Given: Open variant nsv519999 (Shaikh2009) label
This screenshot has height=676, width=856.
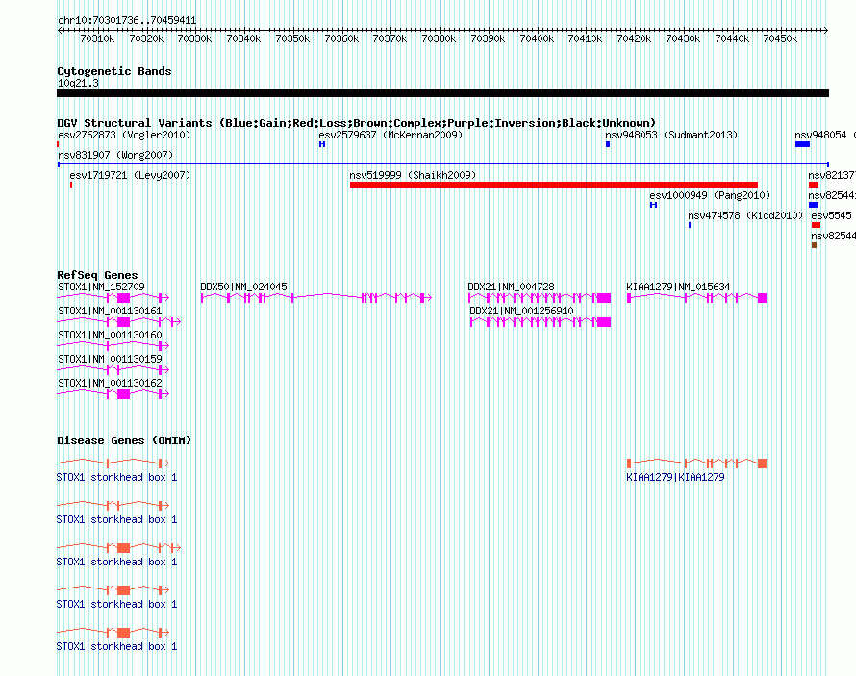Looking at the screenshot, I should point(413,175).
